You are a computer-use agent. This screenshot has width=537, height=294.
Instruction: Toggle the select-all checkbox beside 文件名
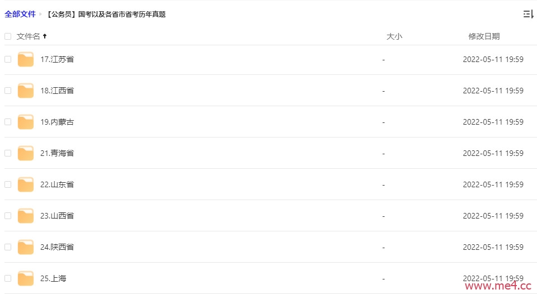[x=8, y=36]
